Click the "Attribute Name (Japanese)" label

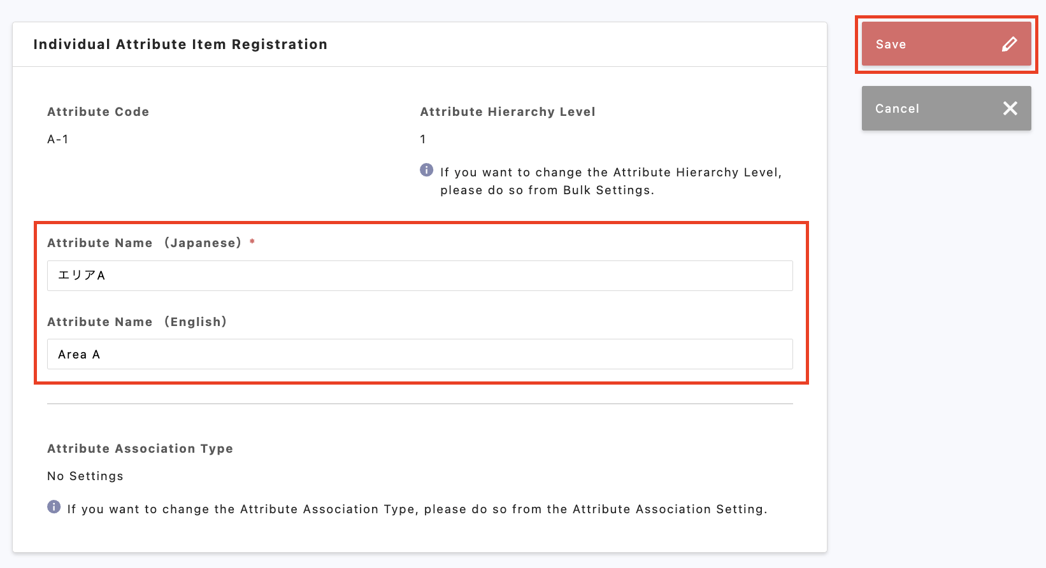[144, 243]
